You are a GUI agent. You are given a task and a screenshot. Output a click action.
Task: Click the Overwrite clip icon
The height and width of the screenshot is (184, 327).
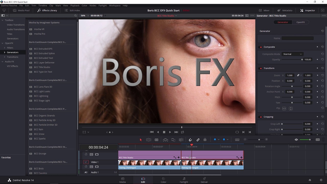173,140
